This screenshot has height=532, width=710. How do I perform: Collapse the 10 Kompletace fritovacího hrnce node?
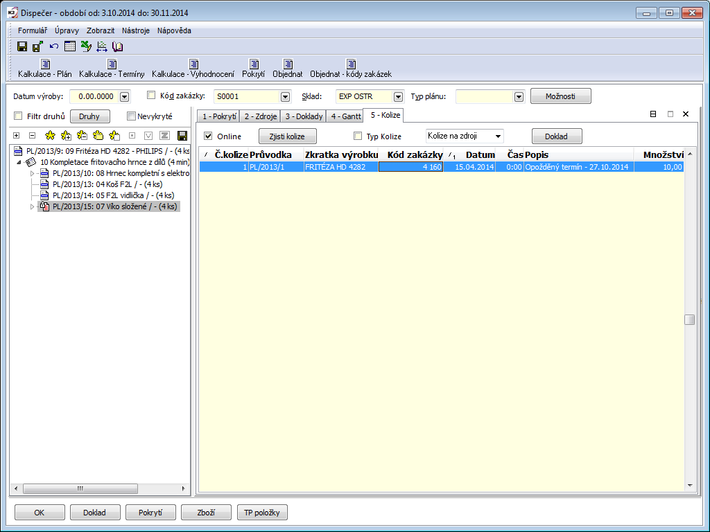point(19,162)
